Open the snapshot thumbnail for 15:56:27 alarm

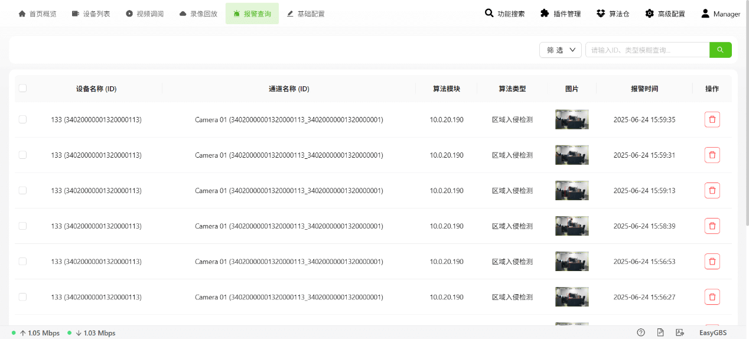(x=572, y=296)
